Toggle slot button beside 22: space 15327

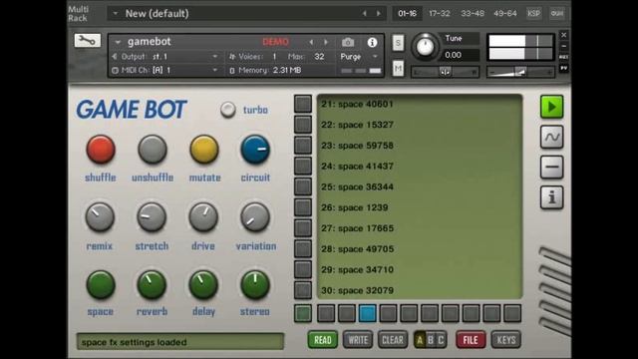coord(303,125)
